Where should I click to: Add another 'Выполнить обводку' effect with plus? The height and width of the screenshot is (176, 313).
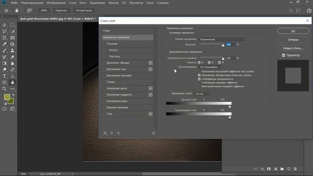pyautogui.click(x=151, y=63)
